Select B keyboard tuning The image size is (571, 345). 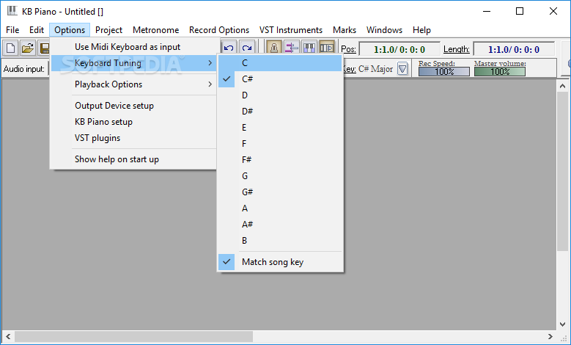pos(280,241)
